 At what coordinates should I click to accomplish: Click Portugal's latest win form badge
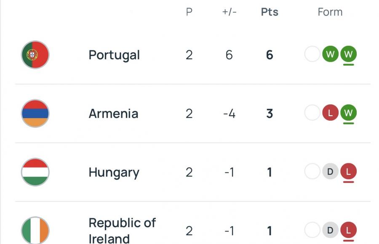tap(348, 54)
